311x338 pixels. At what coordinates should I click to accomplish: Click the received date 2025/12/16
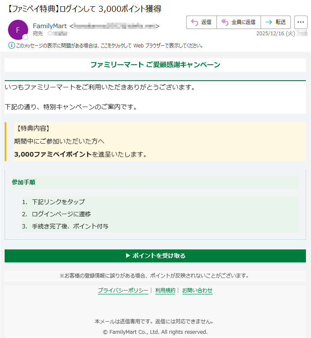[275, 34]
